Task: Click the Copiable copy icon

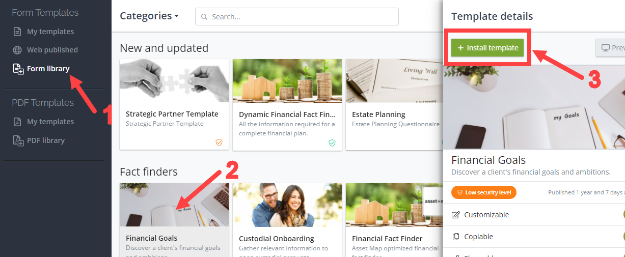Action: 456,237
